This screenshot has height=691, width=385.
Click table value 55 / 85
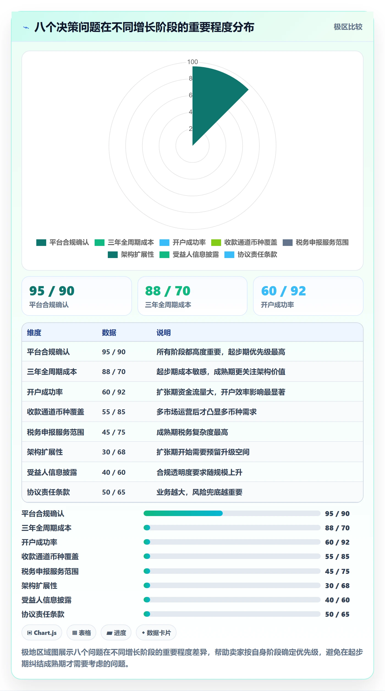[114, 412]
